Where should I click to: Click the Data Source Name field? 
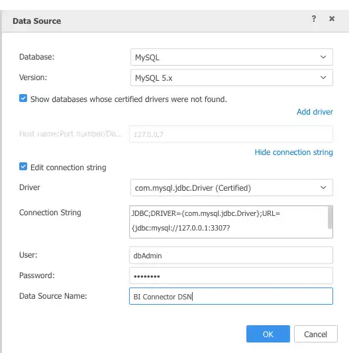(x=231, y=296)
